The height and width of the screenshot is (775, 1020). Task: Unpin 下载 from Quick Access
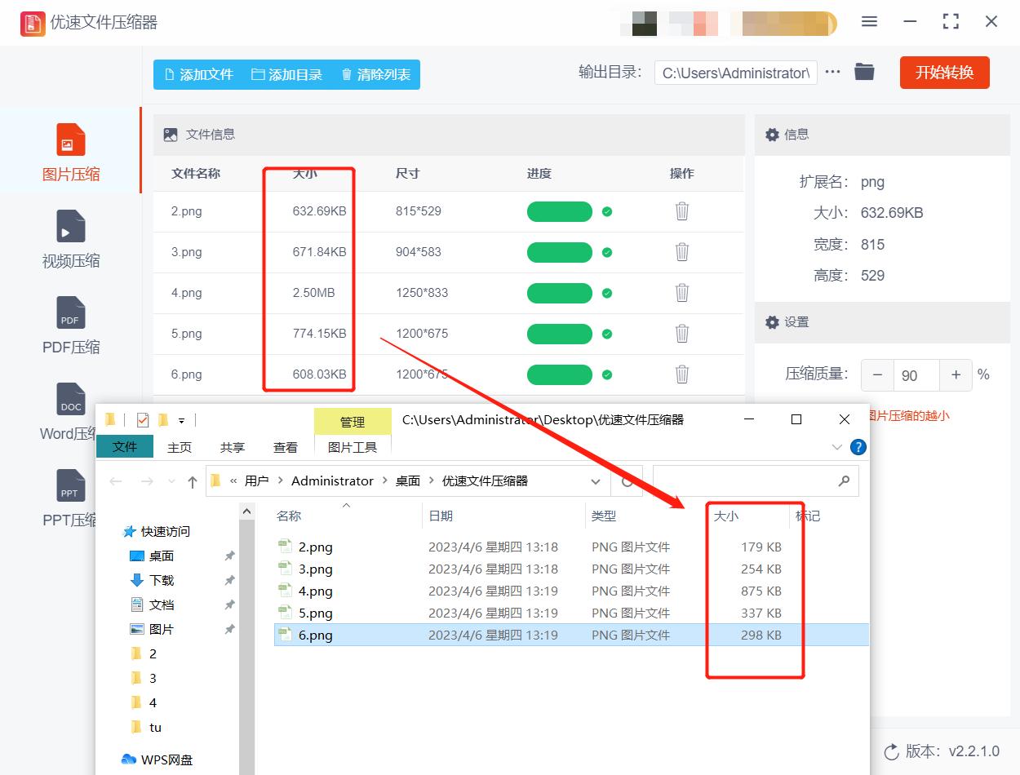pyautogui.click(x=229, y=580)
